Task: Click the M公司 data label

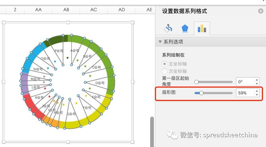Action: 35,79
